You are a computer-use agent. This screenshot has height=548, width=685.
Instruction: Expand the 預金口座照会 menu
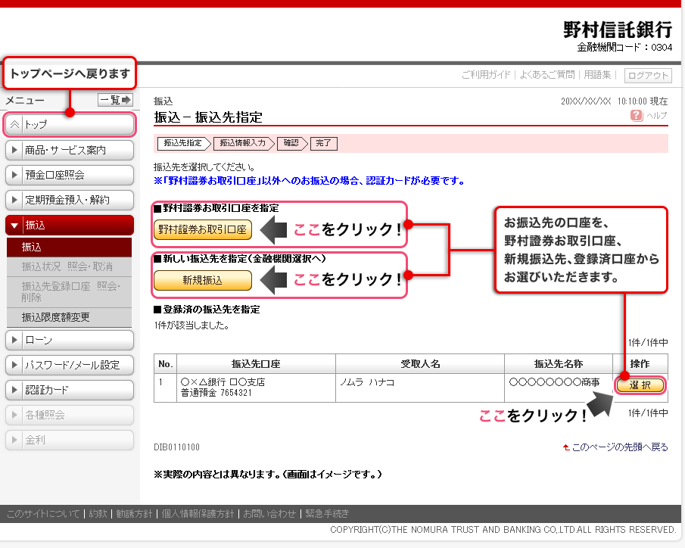coord(70,175)
